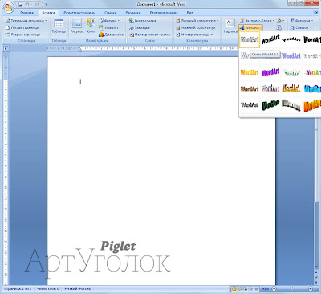
Task: Choose gold-red WordArt in fourth row
Action: point(291,88)
